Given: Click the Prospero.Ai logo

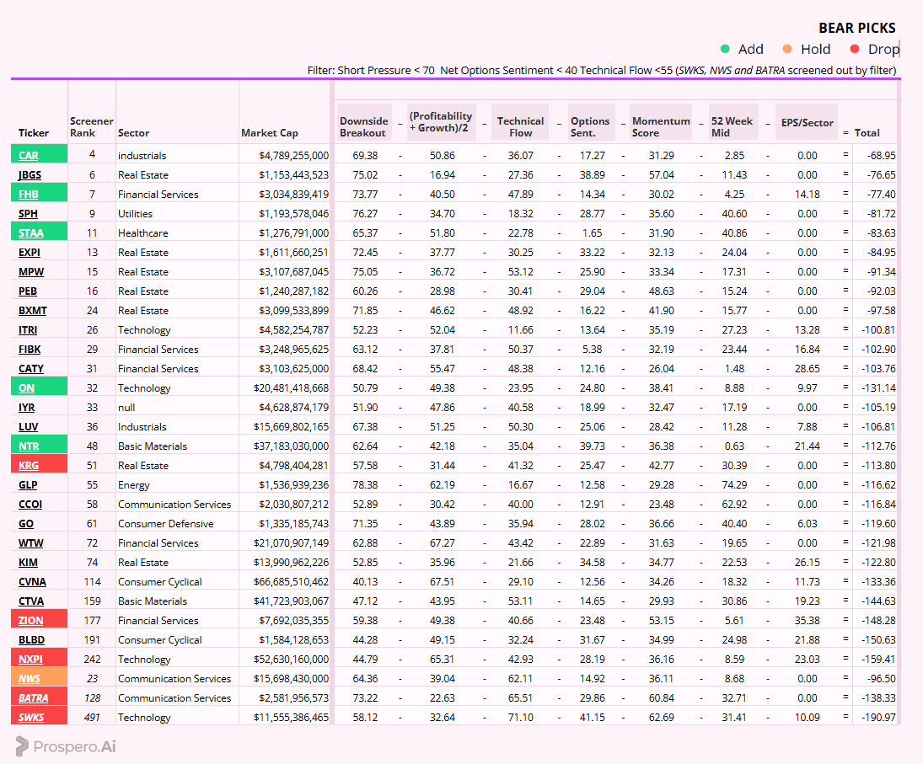Looking at the screenshot, I should (x=66, y=746).
